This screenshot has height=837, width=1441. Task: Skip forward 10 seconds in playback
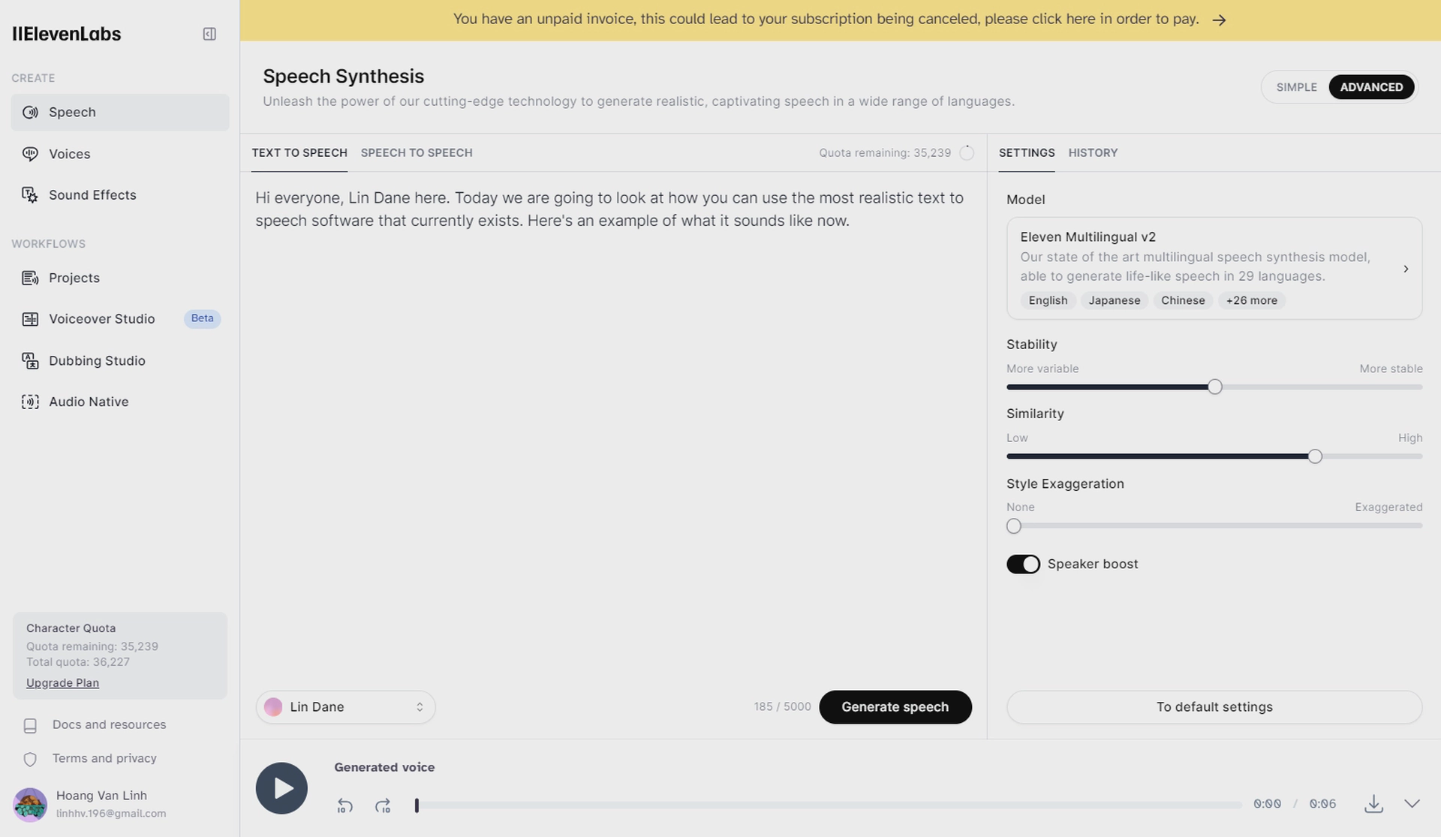pyautogui.click(x=383, y=805)
